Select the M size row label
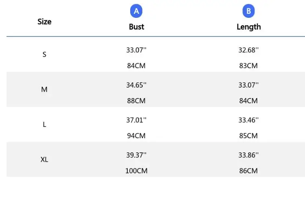The width and height of the screenshot is (305, 199). 44,90
